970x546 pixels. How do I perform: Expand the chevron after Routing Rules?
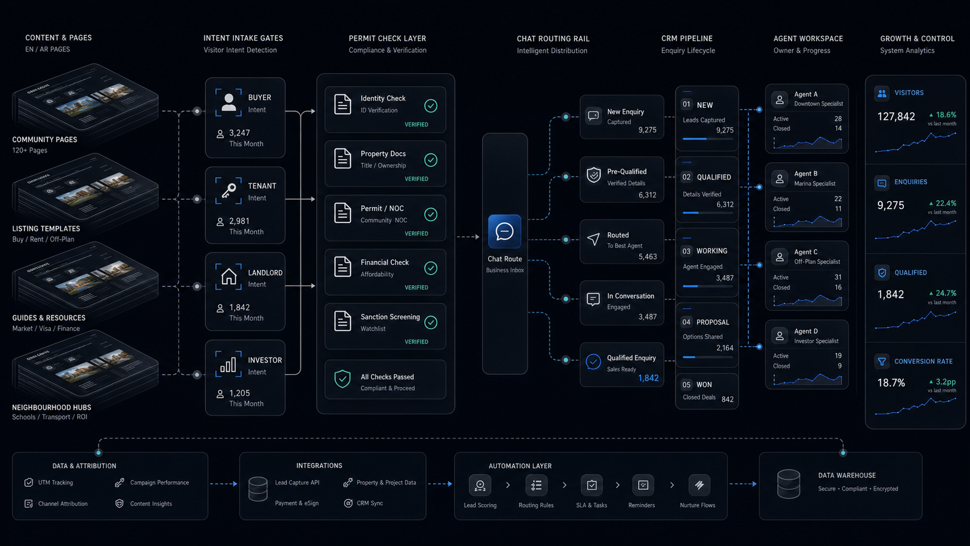pos(564,485)
